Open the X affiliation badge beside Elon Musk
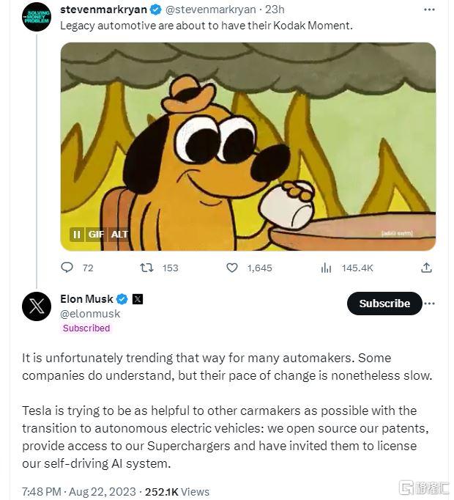 click(x=138, y=299)
